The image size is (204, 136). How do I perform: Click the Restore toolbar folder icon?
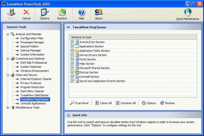[62, 12]
